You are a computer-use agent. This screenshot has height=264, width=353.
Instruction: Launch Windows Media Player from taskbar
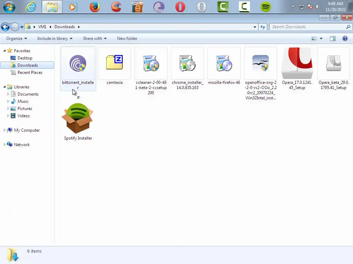(73, 7)
